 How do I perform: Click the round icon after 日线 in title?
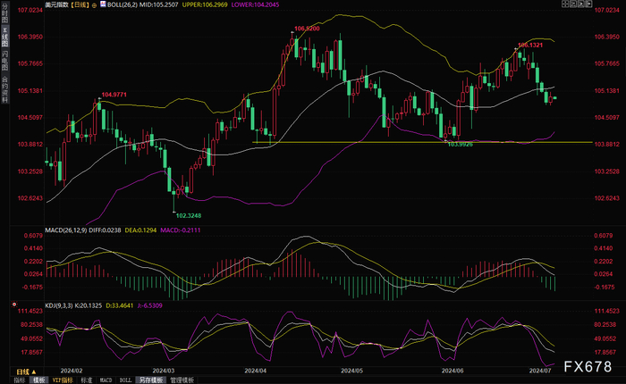coord(94,5)
